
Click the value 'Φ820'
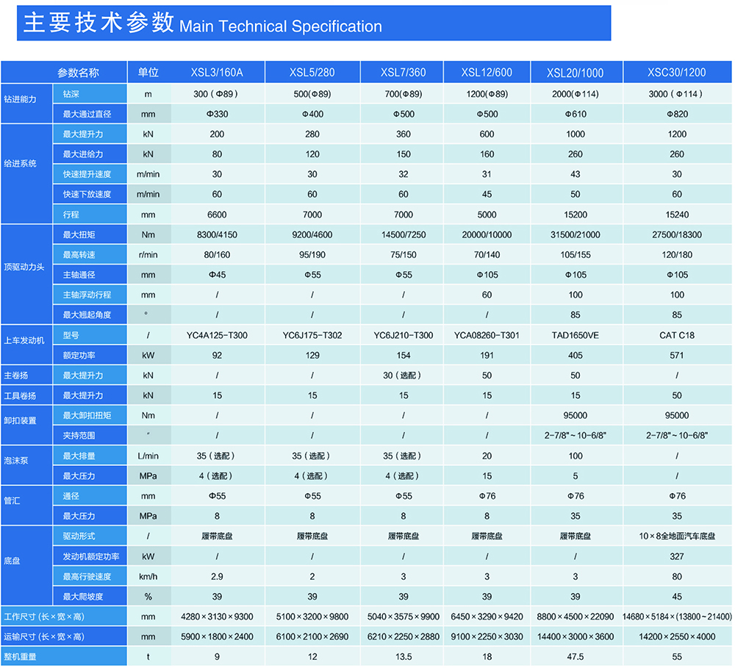(x=678, y=114)
